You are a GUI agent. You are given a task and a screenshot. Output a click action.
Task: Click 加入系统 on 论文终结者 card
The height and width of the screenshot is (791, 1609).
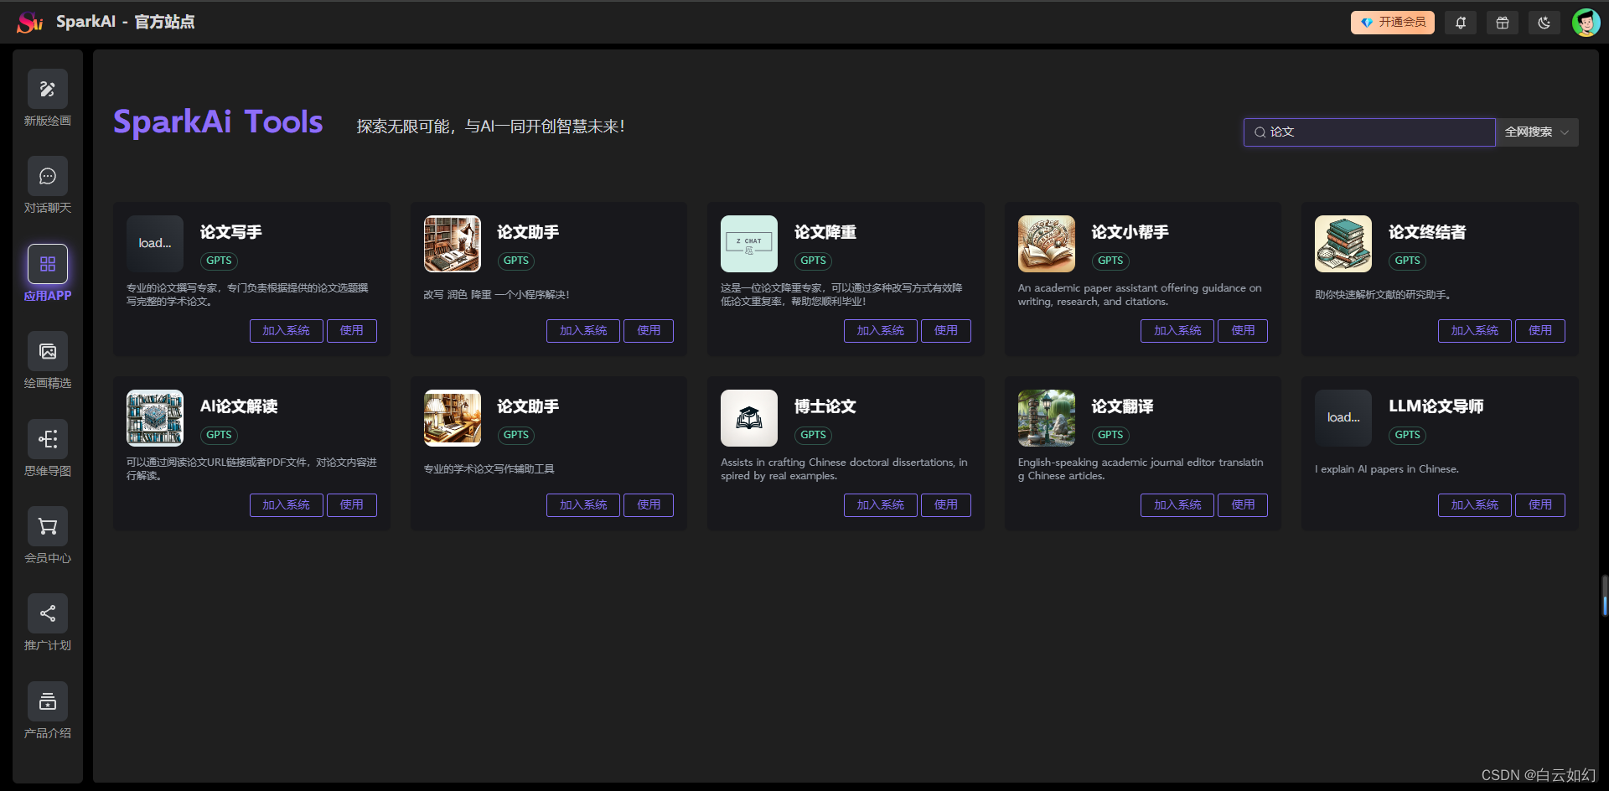(x=1475, y=331)
